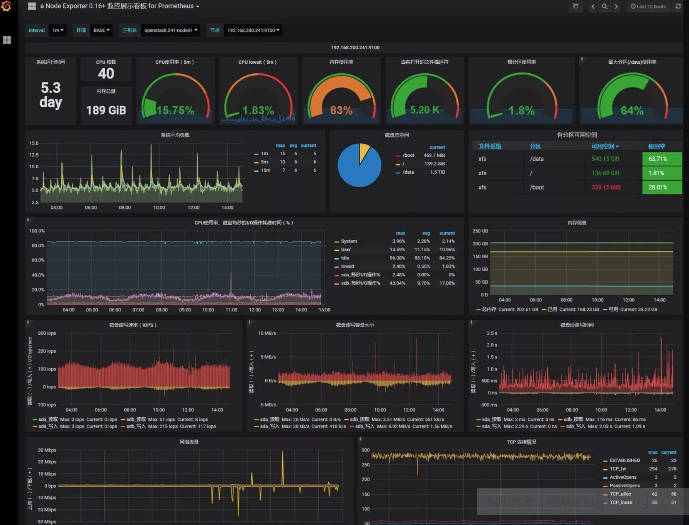Open the Last 12 hours time picker
Screen dimensions: 689x525
[648, 6]
